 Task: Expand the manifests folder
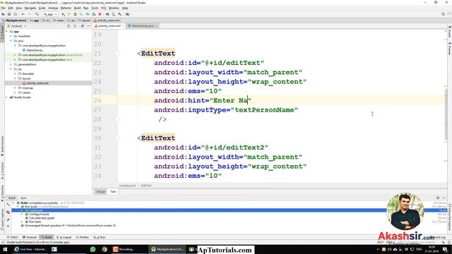(x=11, y=36)
